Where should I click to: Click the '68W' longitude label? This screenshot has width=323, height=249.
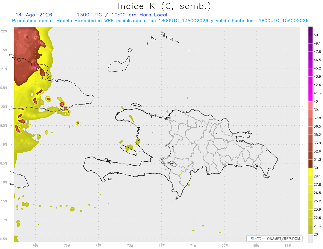click(288, 246)
